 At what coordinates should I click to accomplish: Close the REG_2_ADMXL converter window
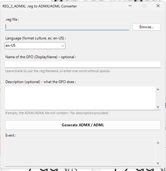158,6
